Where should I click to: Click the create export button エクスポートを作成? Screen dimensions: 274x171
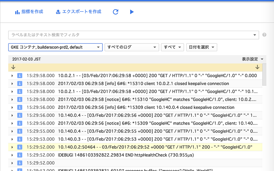point(78,12)
